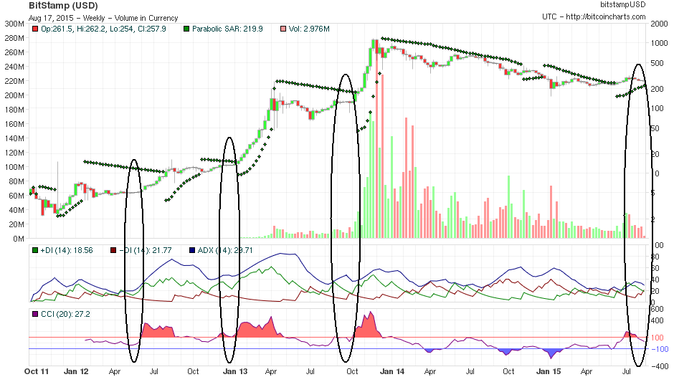Image resolution: width=674 pixels, height=377 pixels.
Task: Click the 60M volume axis label
Action: coord(16,196)
